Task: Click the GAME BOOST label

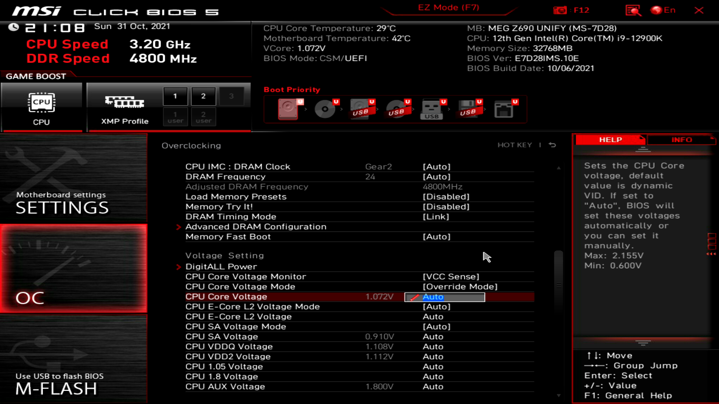Action: [x=36, y=76]
